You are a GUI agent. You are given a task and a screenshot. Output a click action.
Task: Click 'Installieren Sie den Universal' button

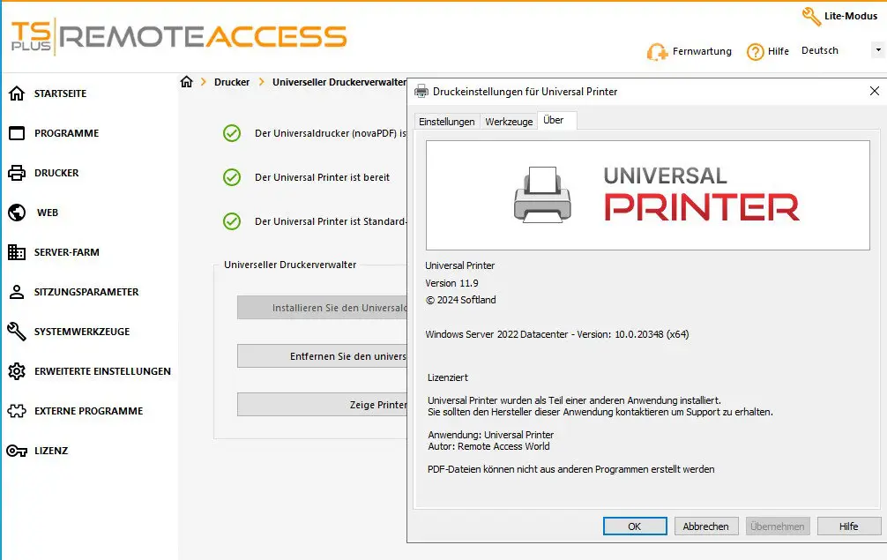(323, 308)
